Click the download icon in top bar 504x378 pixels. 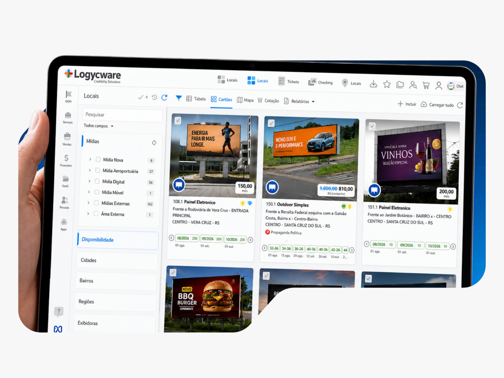pos(373,84)
